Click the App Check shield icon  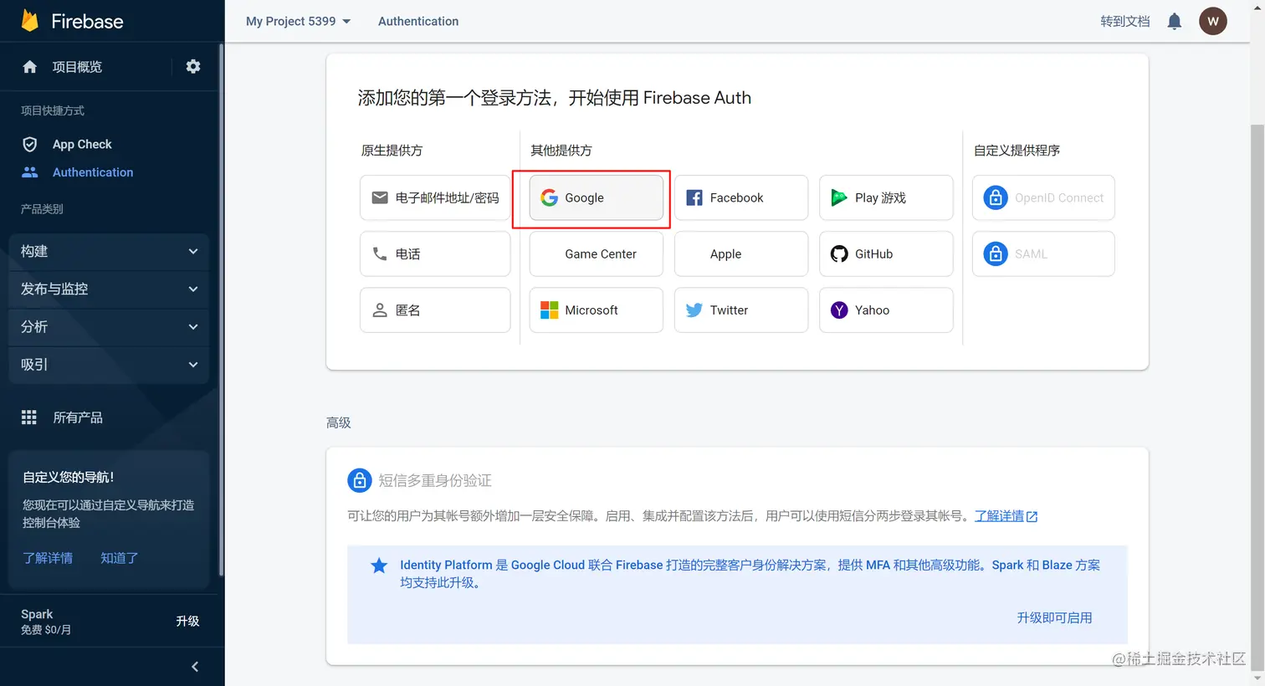tap(30, 145)
